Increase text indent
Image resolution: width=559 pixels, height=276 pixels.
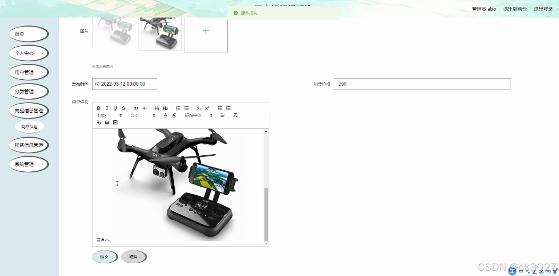[x=228, y=108]
